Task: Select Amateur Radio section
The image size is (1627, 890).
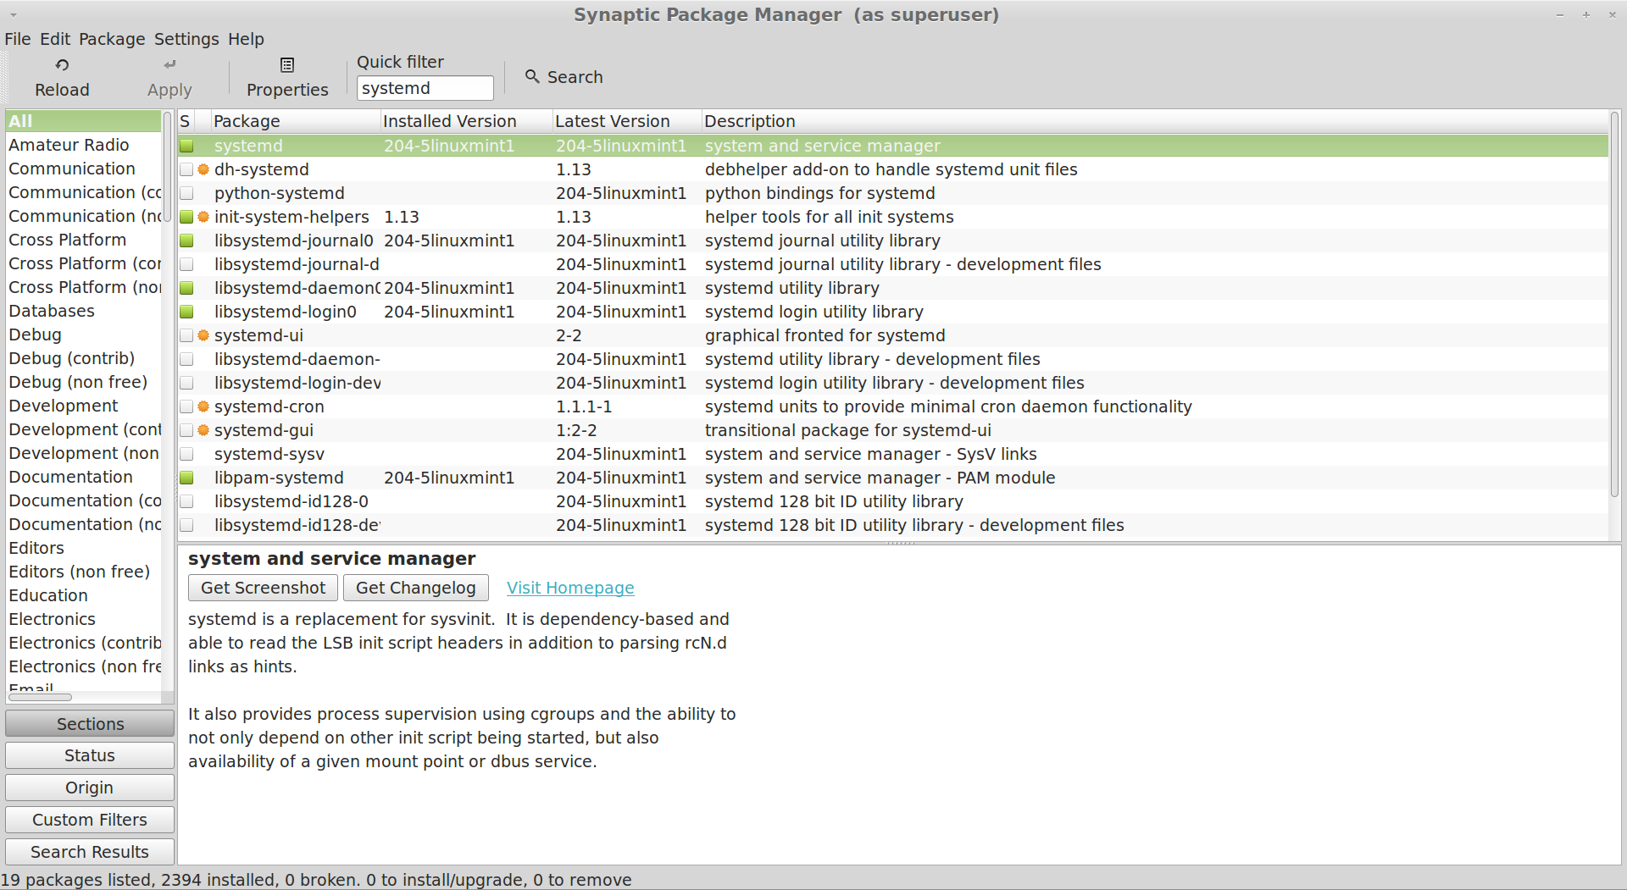Action: click(x=83, y=145)
